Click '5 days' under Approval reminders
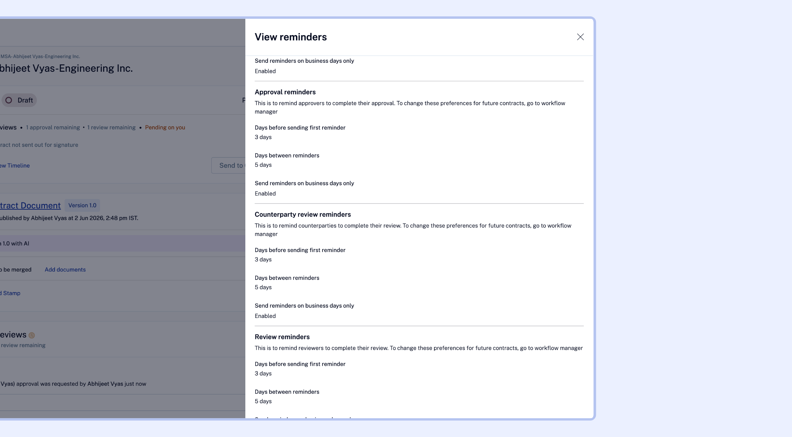792x437 pixels. tap(263, 165)
